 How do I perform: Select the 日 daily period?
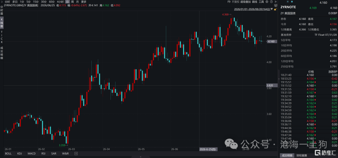(67, 2)
